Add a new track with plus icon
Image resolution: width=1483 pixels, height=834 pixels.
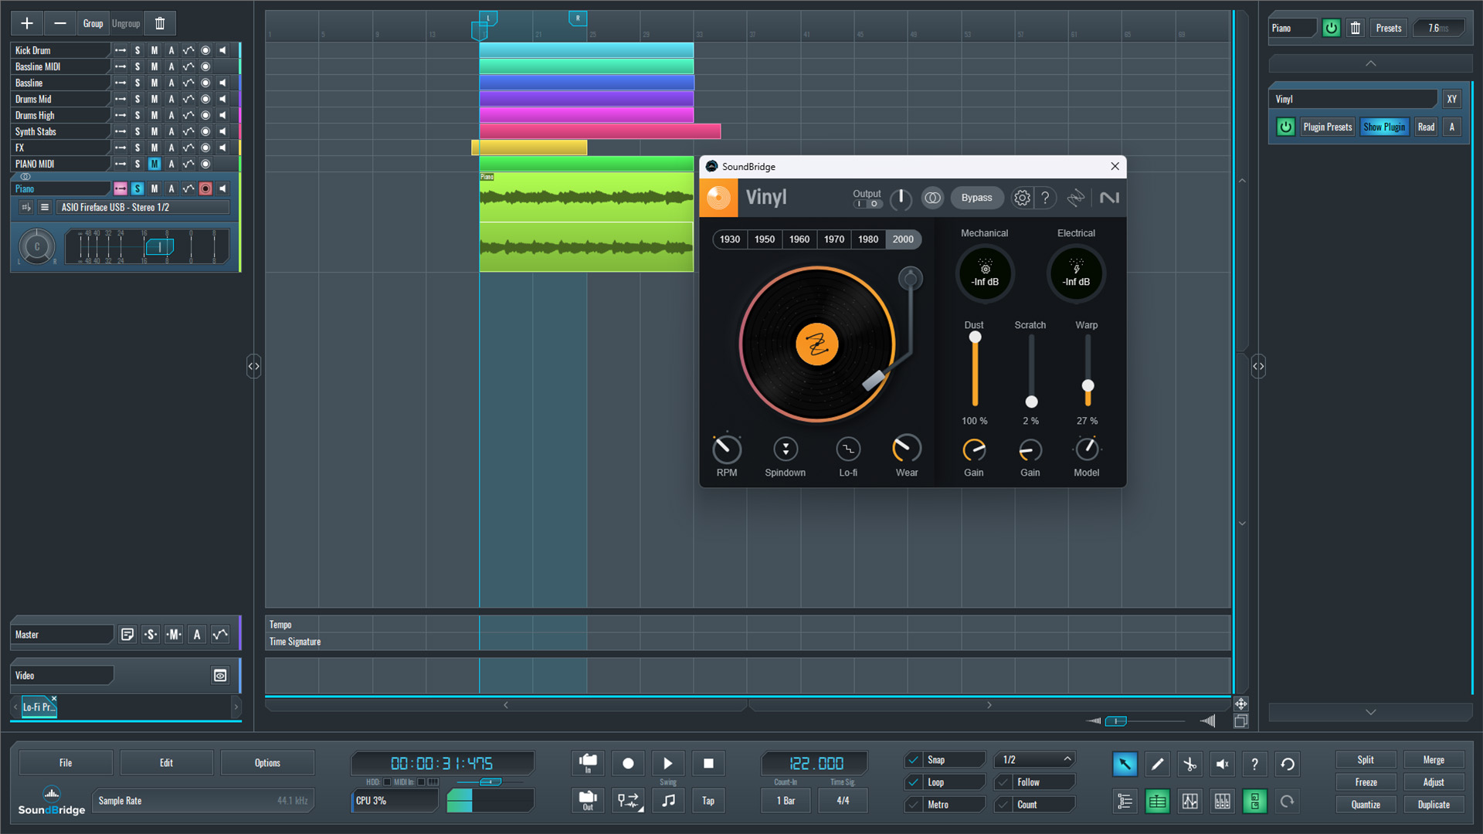coord(26,23)
